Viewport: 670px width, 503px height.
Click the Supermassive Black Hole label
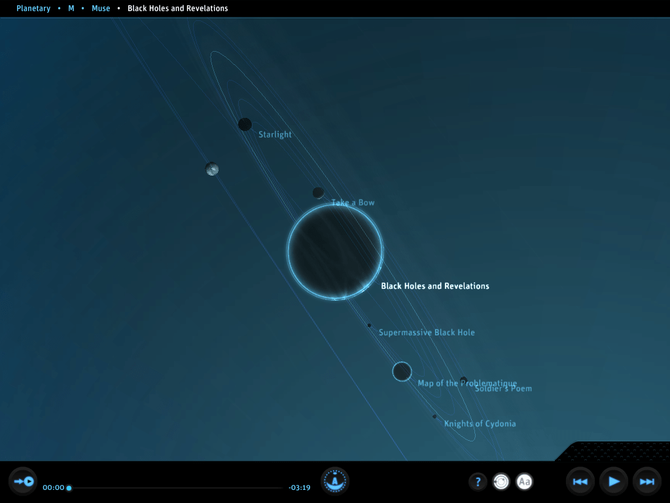(427, 332)
